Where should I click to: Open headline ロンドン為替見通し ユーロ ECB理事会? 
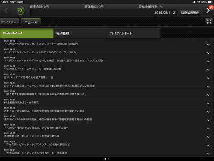(49, 86)
